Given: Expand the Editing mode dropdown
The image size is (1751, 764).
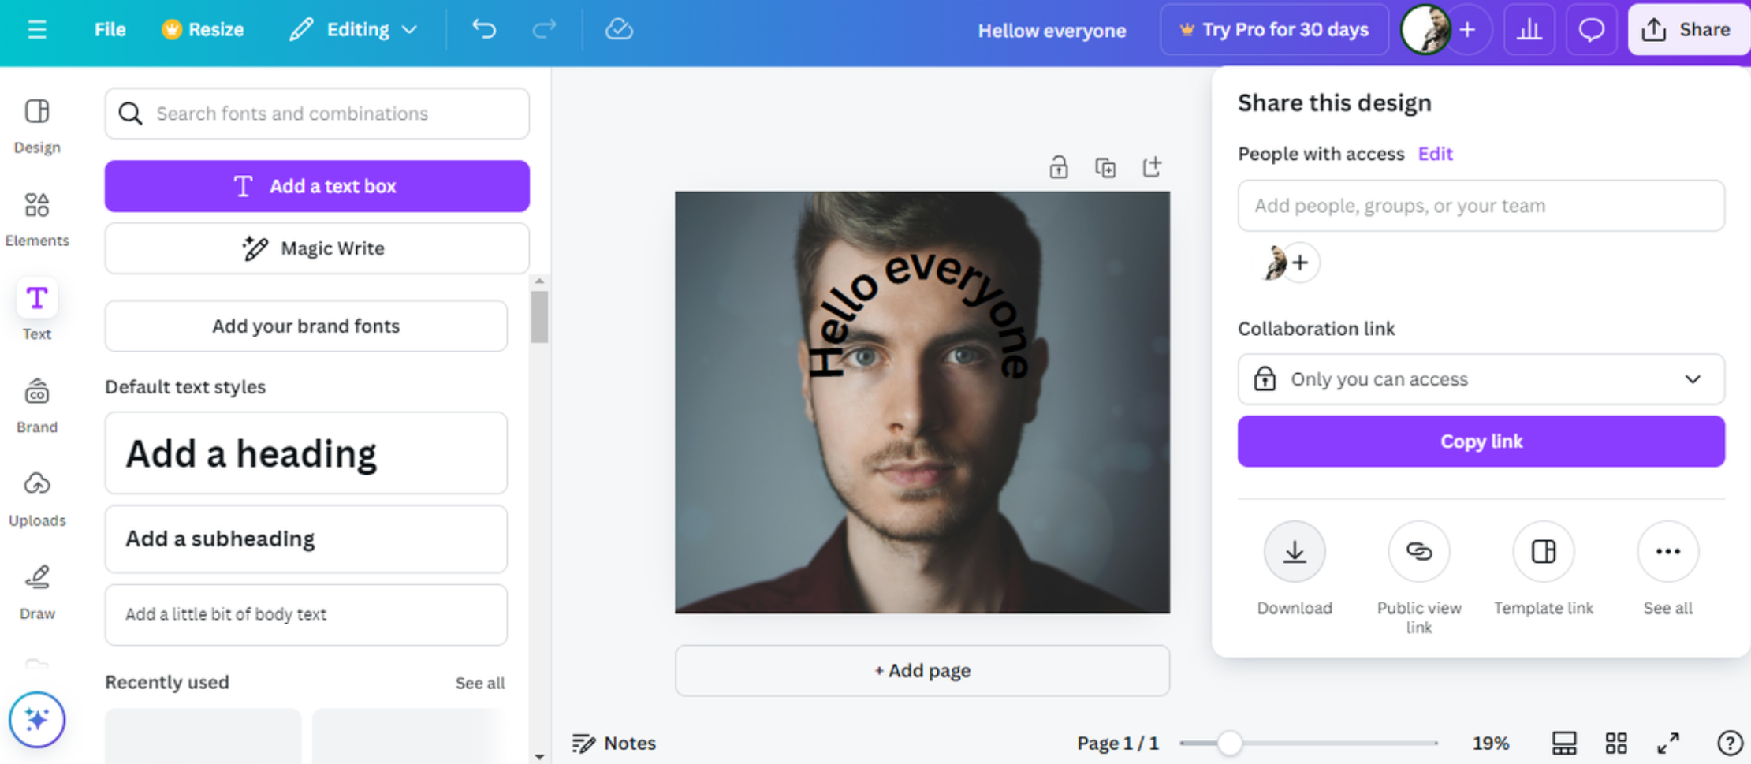Looking at the screenshot, I should [352, 30].
